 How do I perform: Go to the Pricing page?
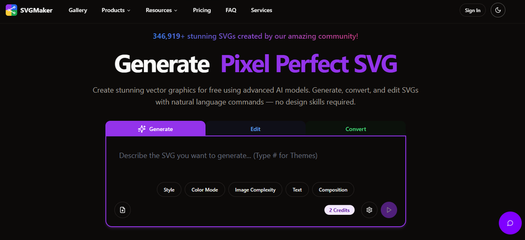202,10
